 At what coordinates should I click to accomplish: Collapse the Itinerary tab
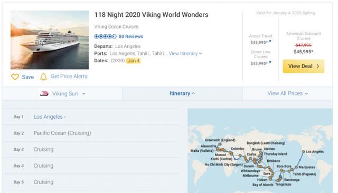point(182,93)
